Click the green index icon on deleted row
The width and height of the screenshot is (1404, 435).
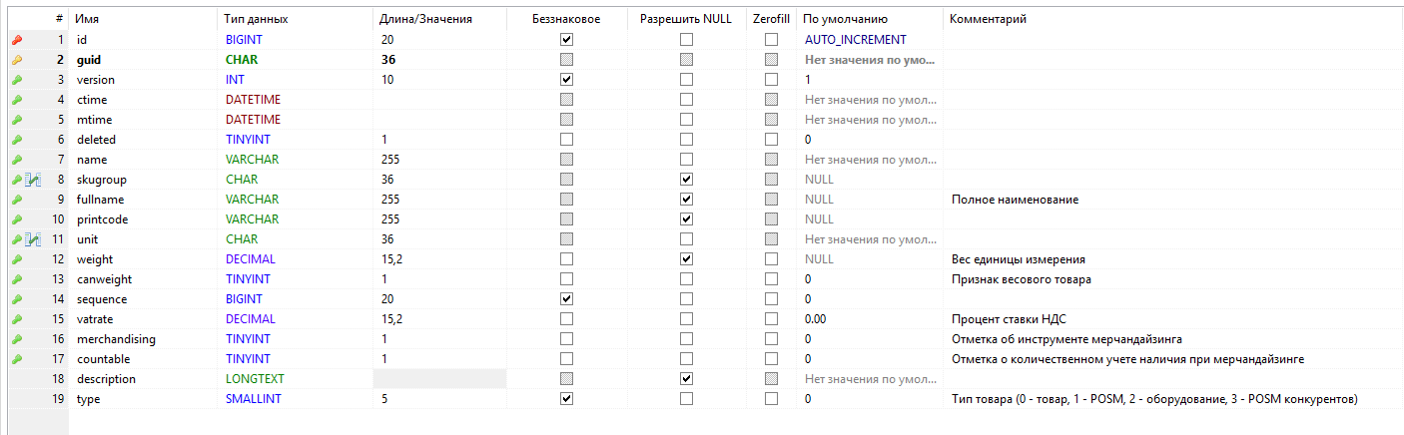(x=16, y=140)
